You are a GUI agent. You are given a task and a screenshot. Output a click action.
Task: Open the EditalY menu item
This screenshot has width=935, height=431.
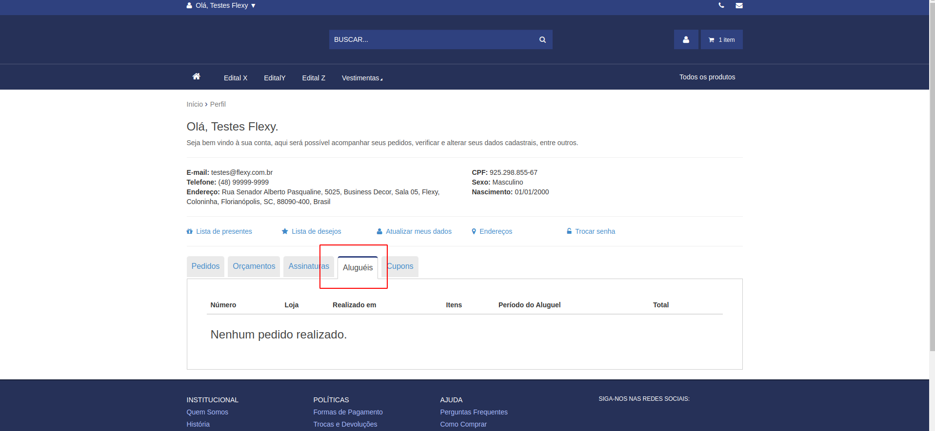point(275,78)
